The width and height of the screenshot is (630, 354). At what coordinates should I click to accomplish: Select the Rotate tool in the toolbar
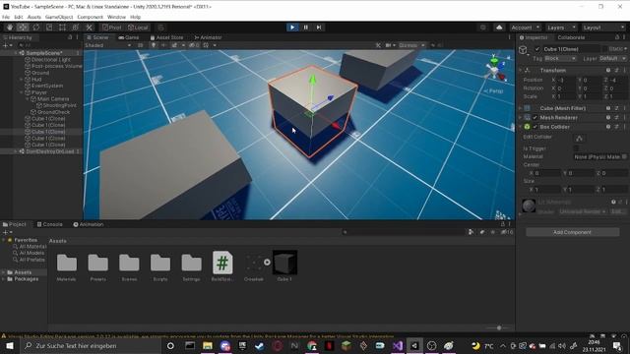[35, 28]
